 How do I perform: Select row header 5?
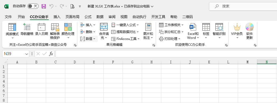coord(3,86)
